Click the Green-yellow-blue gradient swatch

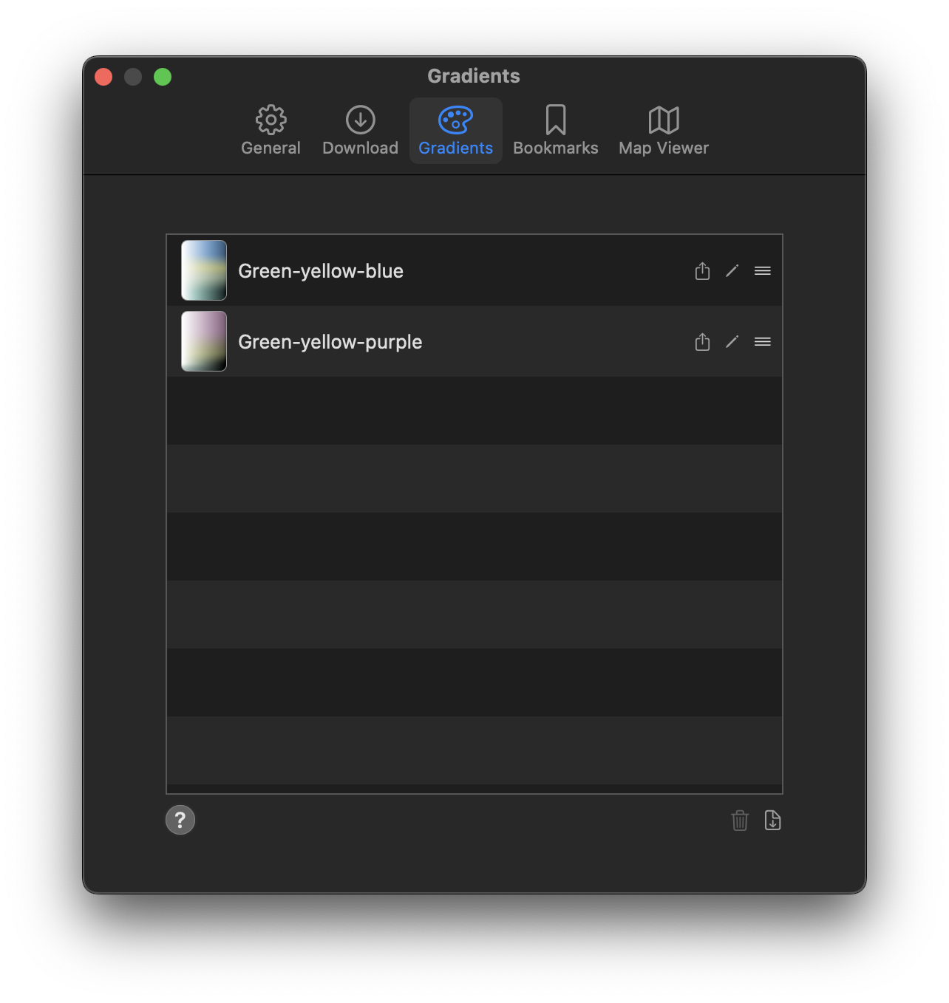pyautogui.click(x=204, y=270)
